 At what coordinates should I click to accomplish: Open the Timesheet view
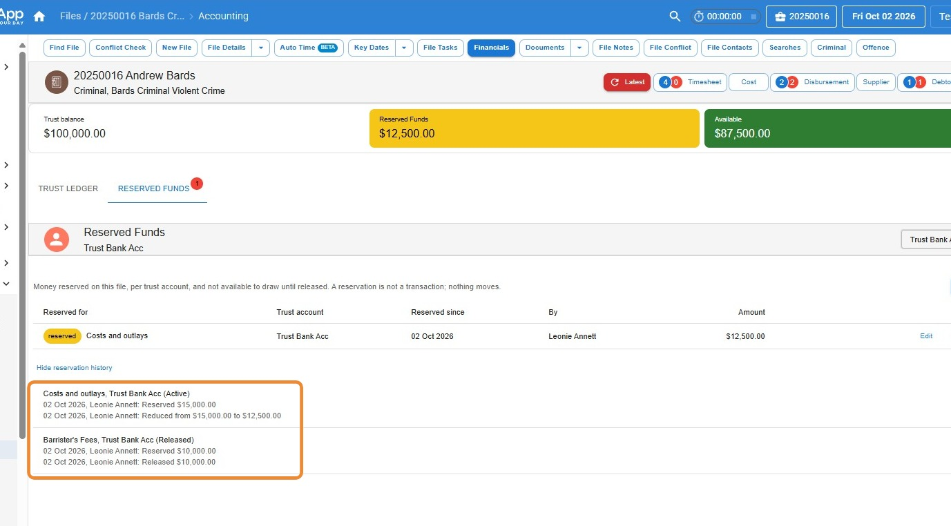click(x=690, y=82)
